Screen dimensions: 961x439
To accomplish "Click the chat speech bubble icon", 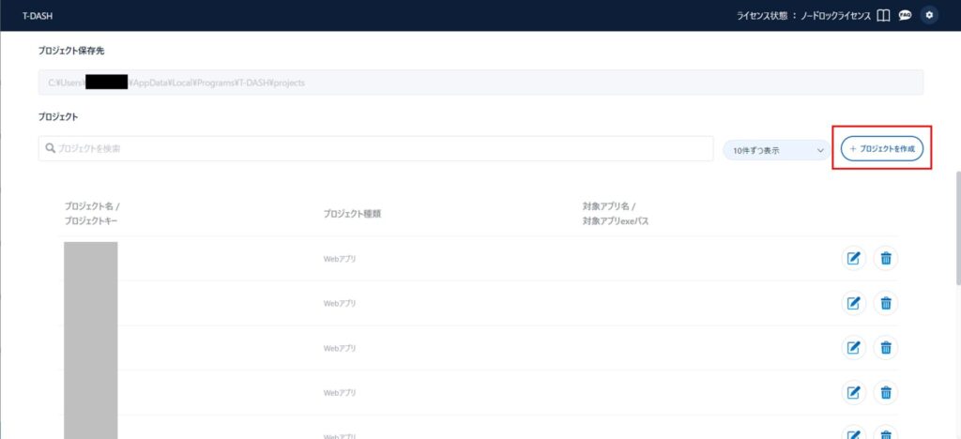I will 905,16.
